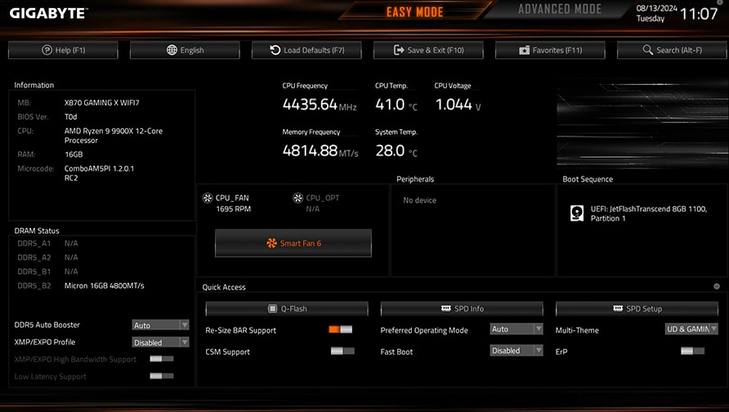Toggle Re-Size BAR Support switch

340,329
